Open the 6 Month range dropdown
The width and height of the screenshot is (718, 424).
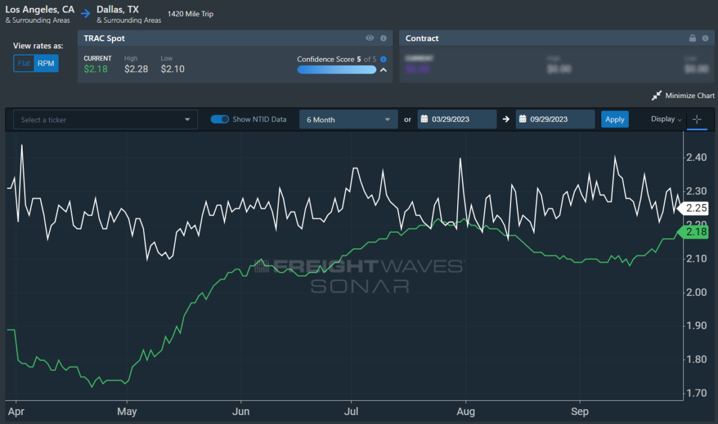point(348,120)
